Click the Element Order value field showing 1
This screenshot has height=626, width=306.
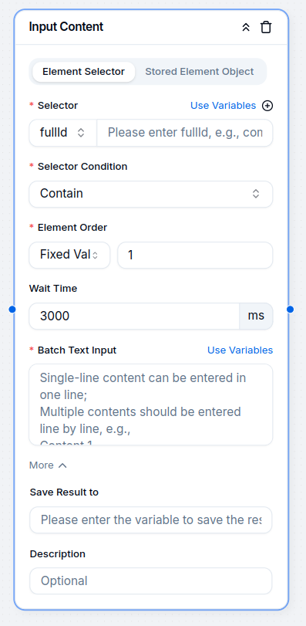pyautogui.click(x=195, y=255)
